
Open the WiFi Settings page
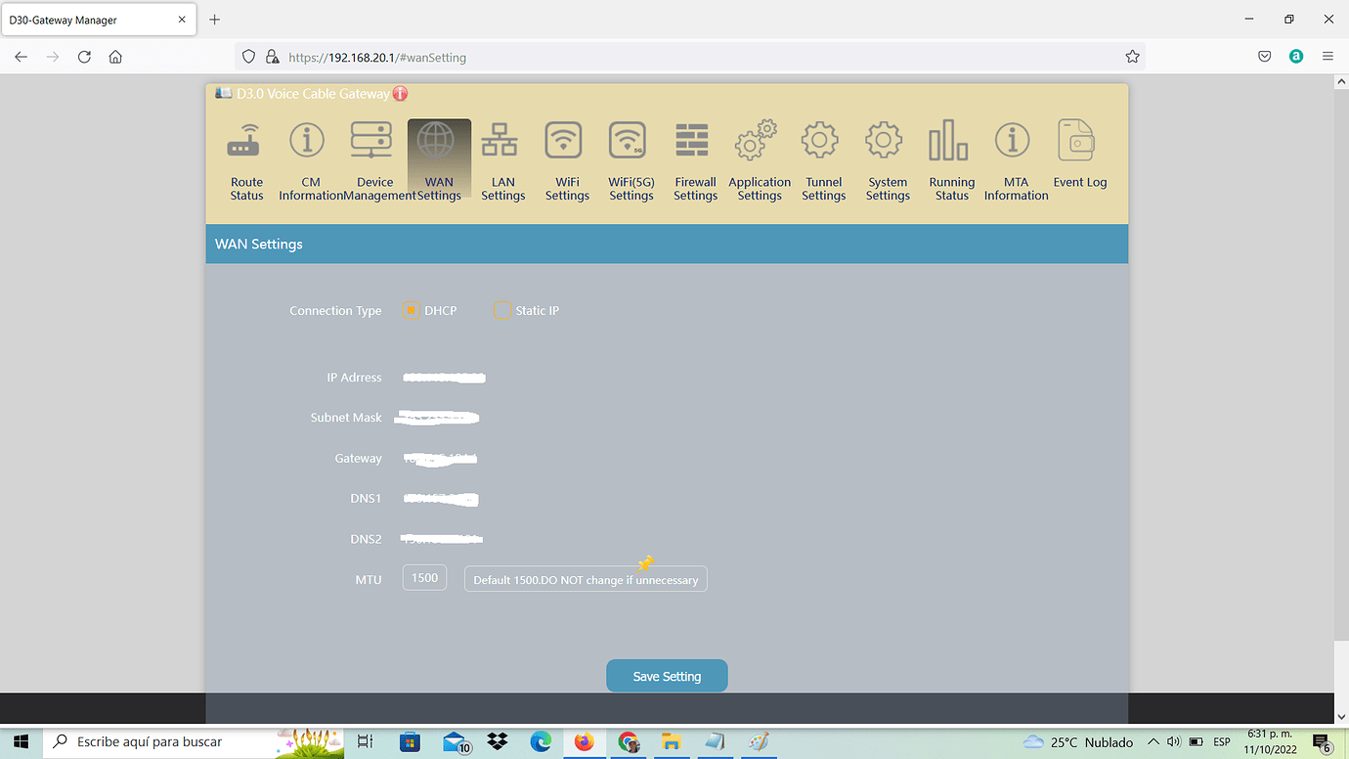coord(566,158)
